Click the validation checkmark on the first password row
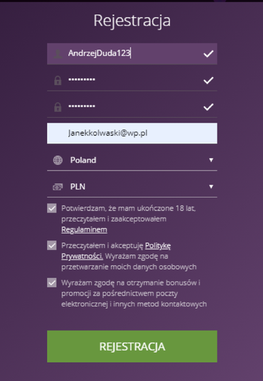The image size is (263, 381). [x=209, y=80]
